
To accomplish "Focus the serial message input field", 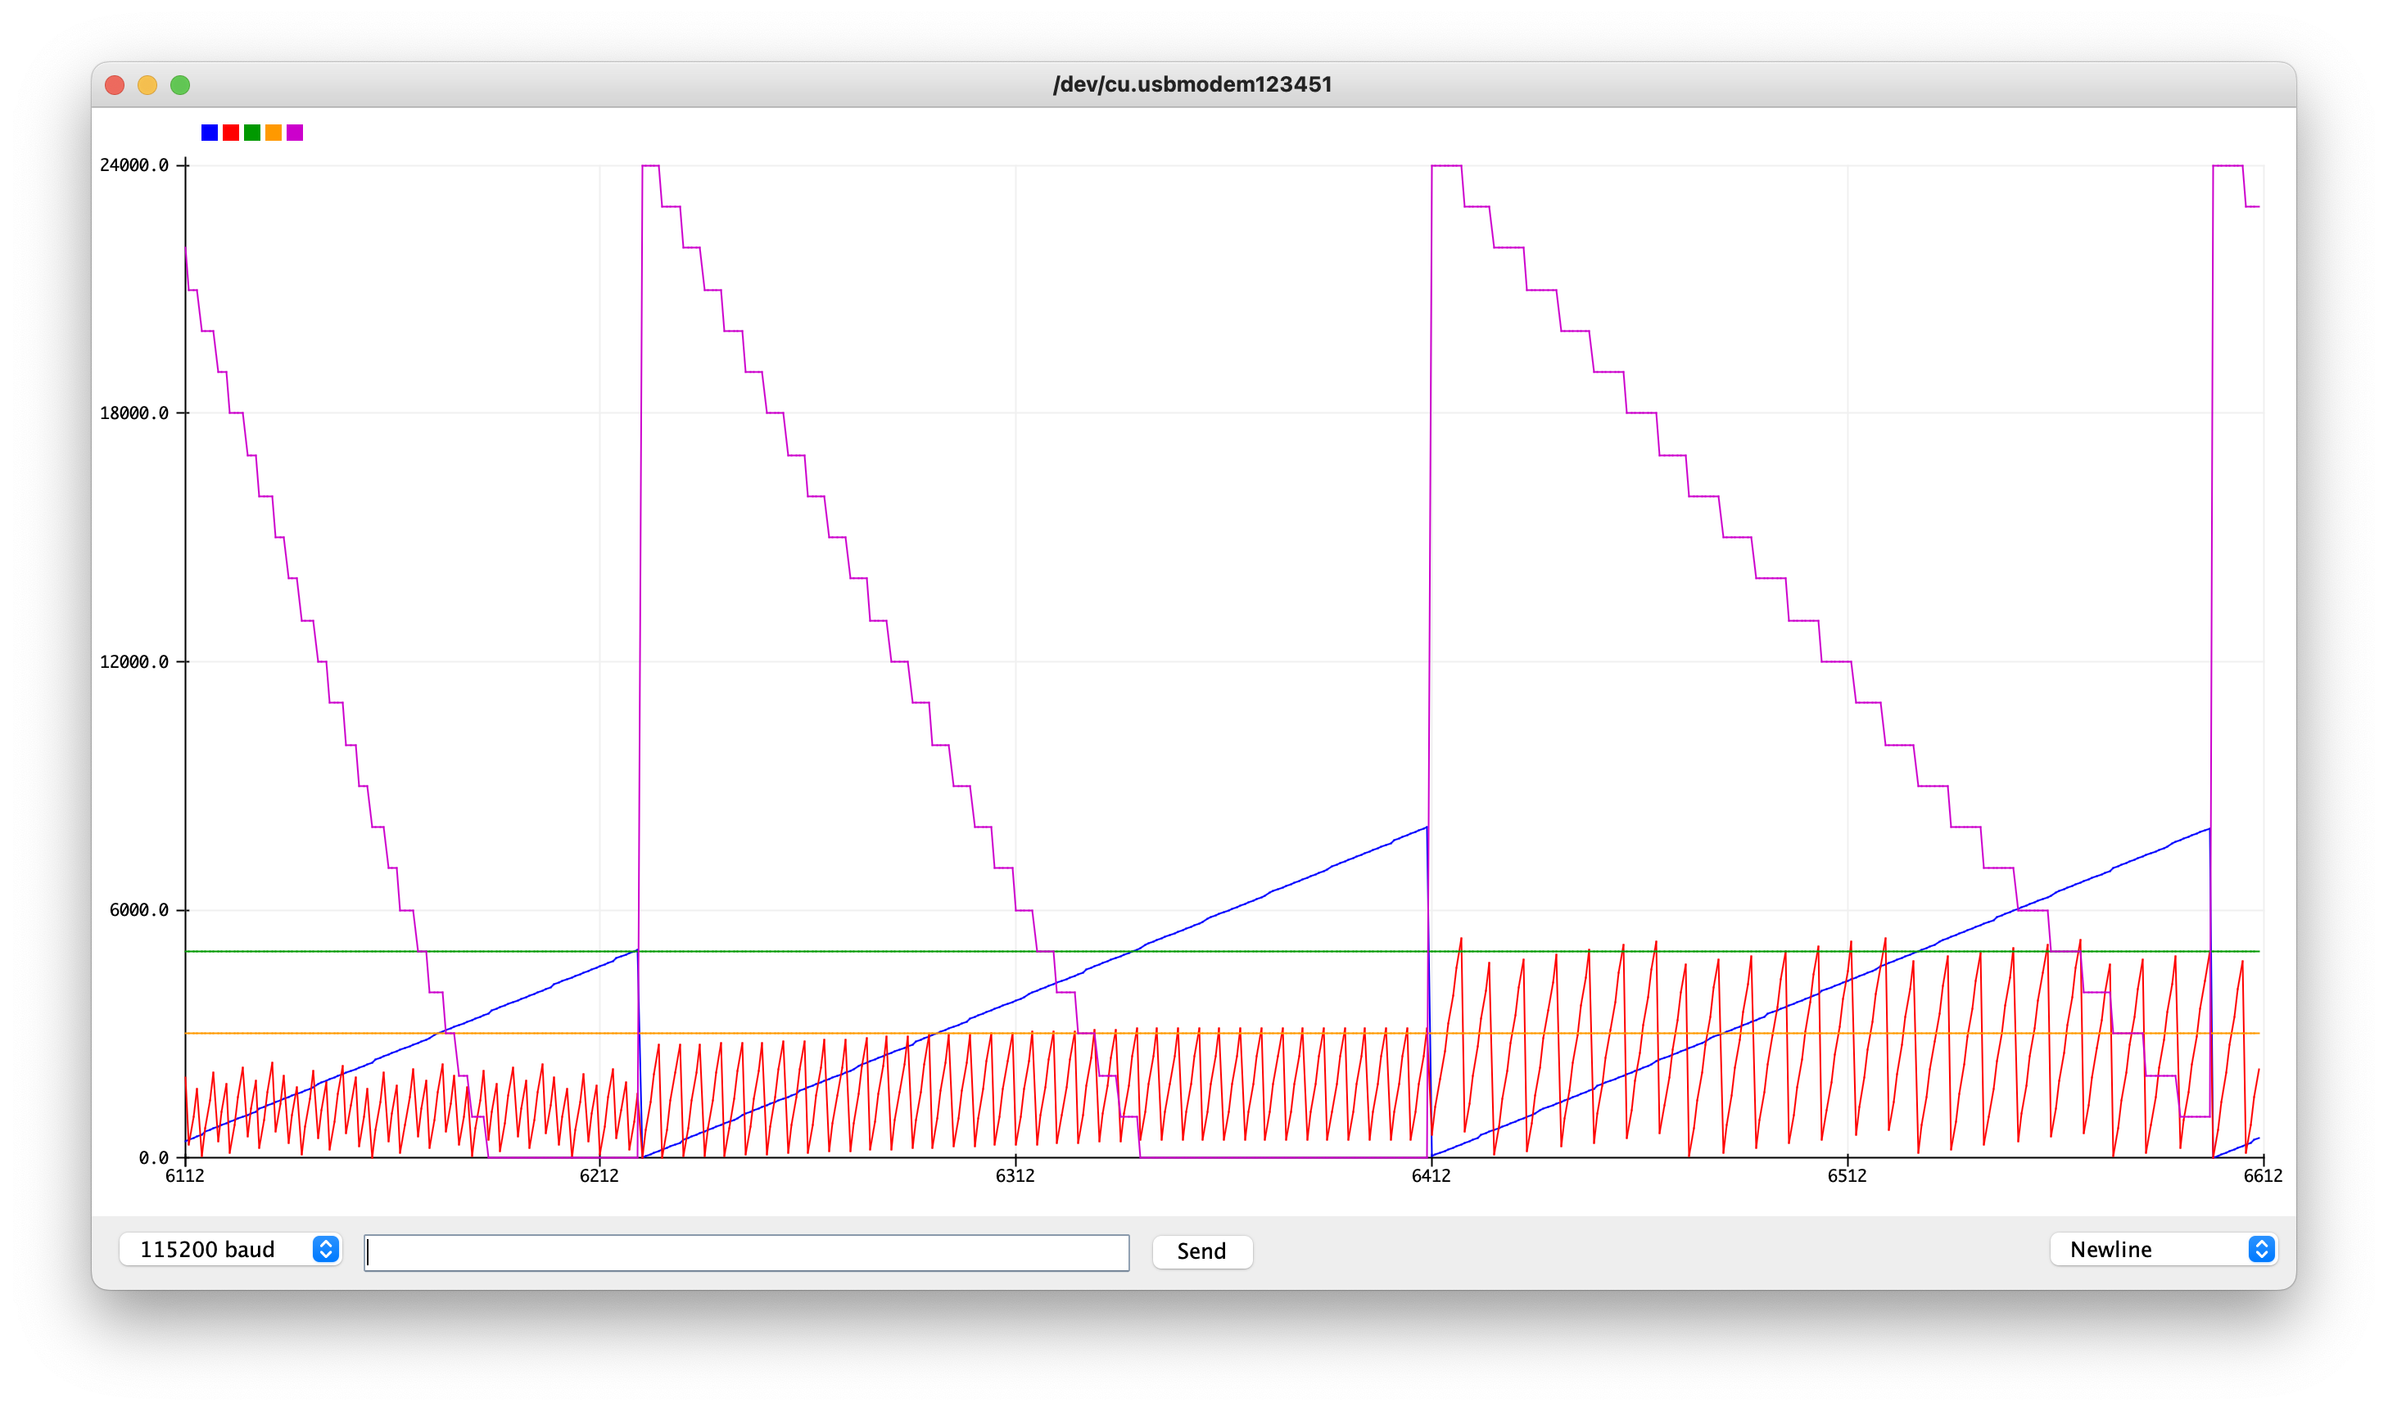I will [747, 1252].
